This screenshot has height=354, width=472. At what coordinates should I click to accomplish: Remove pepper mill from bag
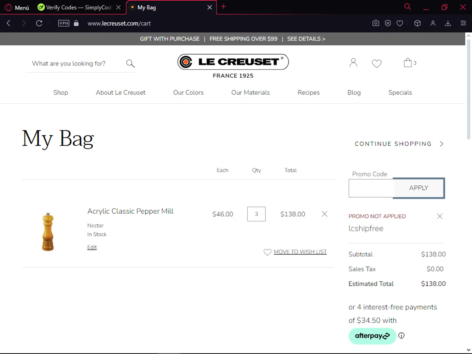click(324, 214)
